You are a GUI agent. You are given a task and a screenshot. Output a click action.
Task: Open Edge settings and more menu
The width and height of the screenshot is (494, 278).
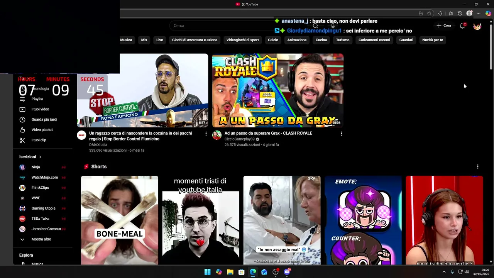(x=479, y=14)
